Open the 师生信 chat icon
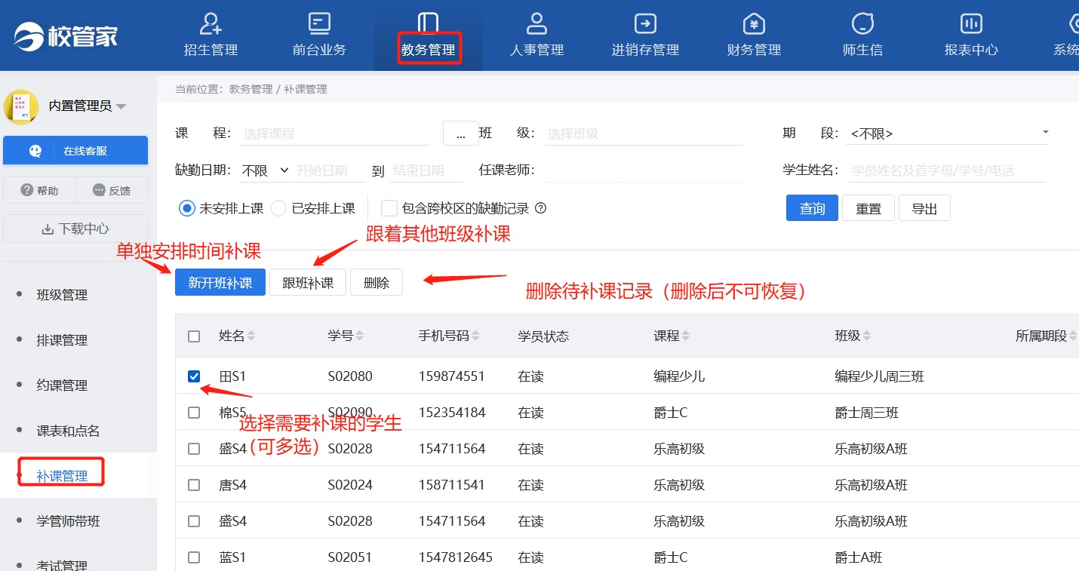The height and width of the screenshot is (571, 1079). [x=862, y=23]
